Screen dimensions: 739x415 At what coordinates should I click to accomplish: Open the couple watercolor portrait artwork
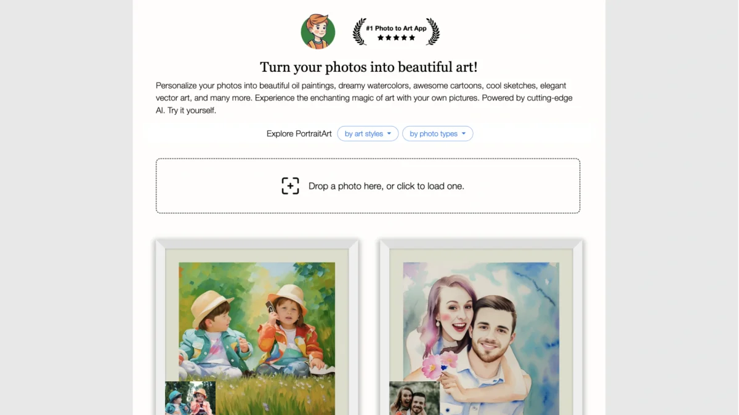point(481,320)
